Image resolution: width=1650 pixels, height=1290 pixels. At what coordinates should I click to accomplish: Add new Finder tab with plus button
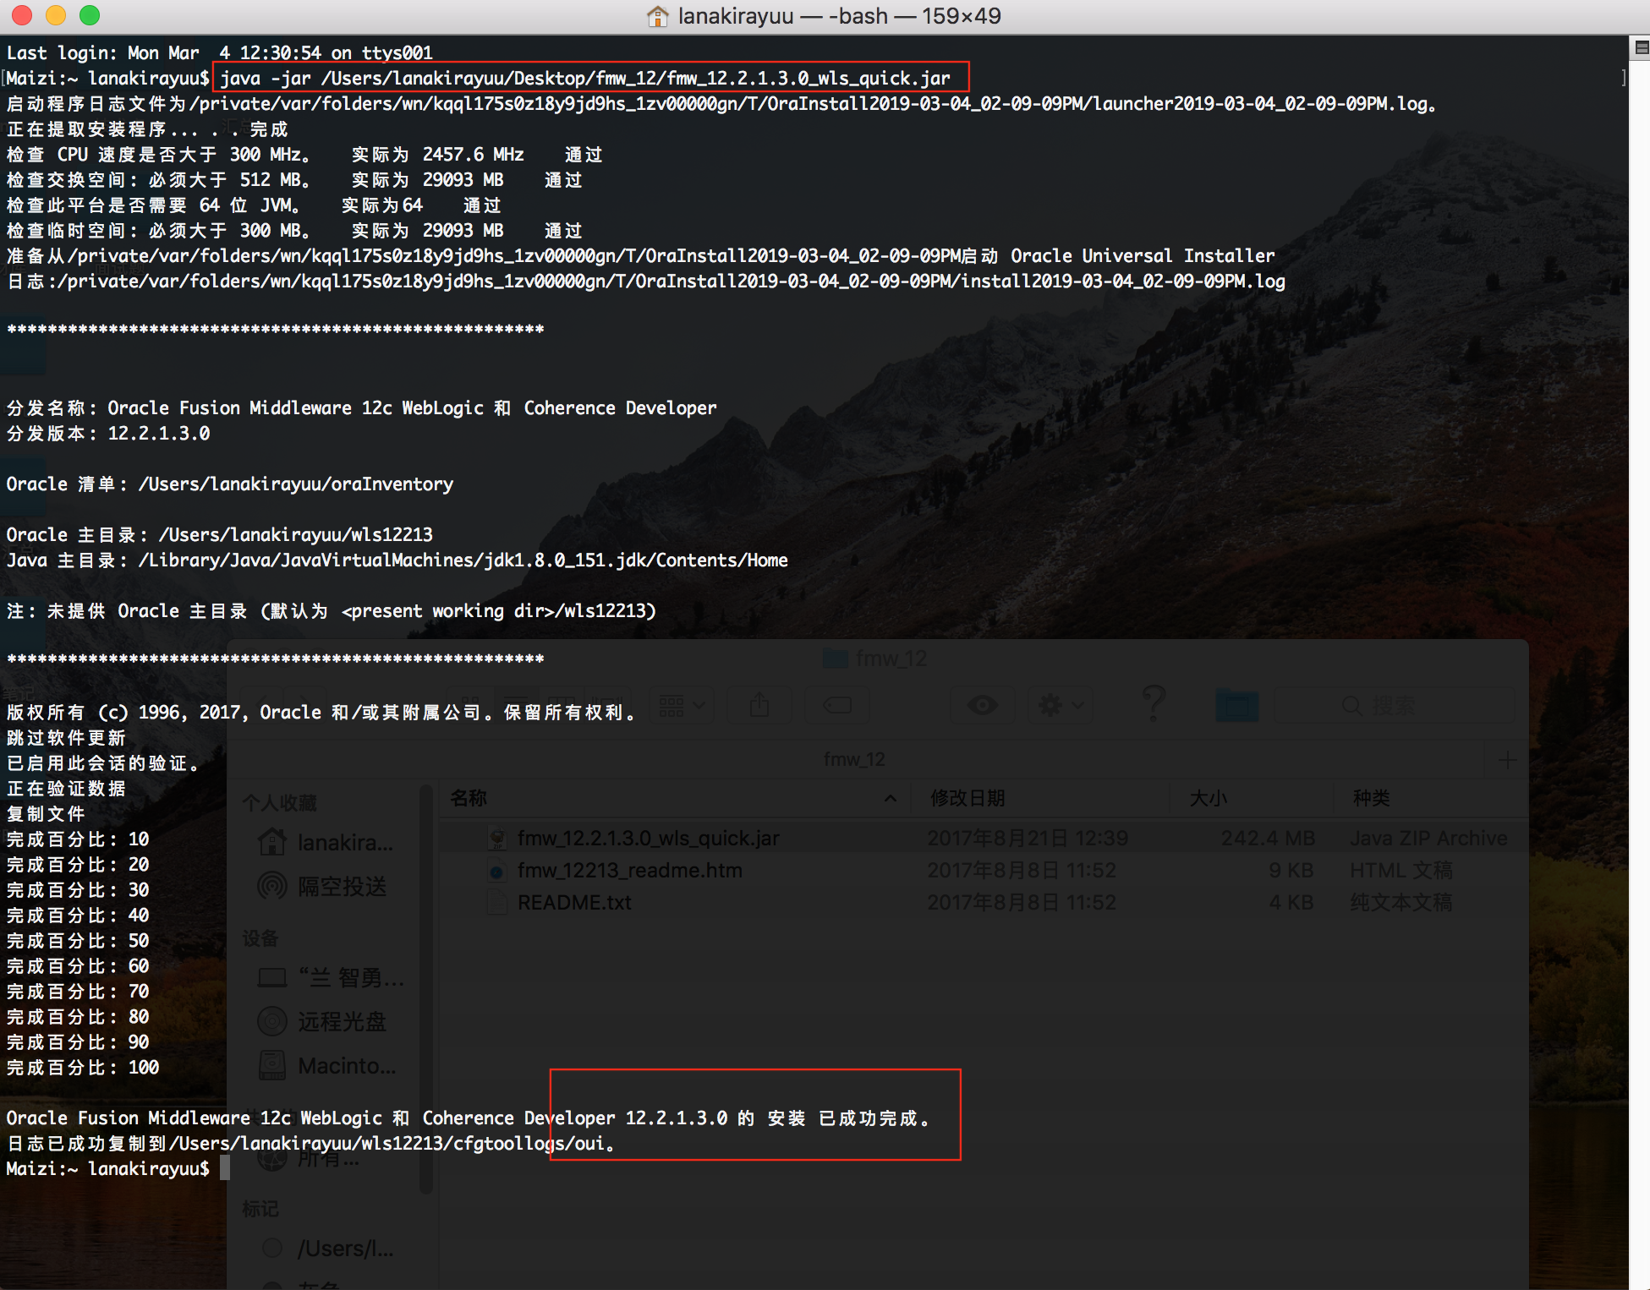point(1506,759)
